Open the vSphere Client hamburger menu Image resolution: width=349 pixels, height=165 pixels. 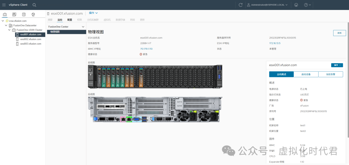[4, 5]
